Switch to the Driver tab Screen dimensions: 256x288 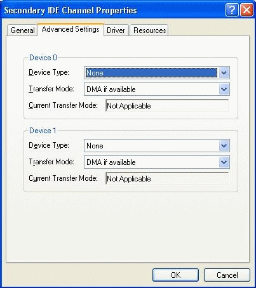click(116, 30)
